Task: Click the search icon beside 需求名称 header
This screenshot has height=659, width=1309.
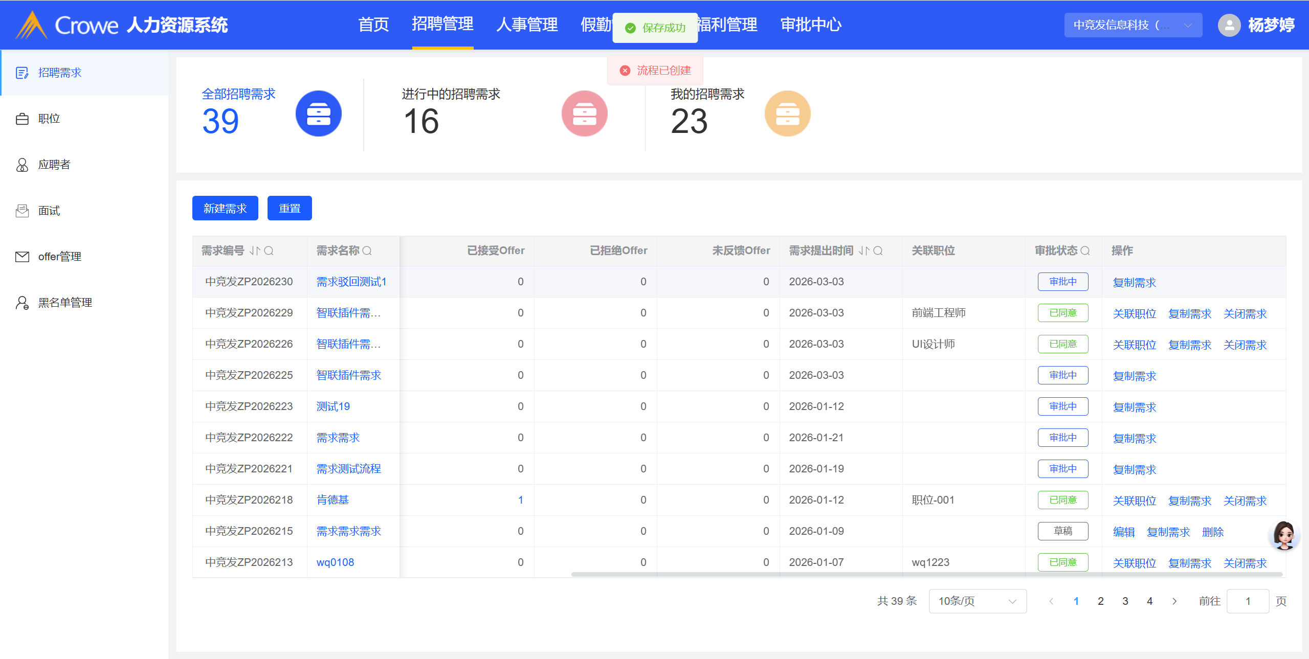Action: pos(367,251)
